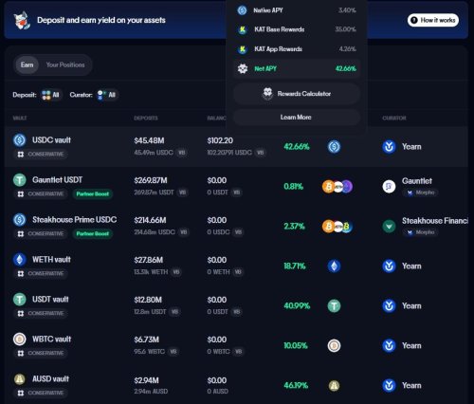This screenshot has width=474, height=404.
Task: Open the Steakhouse Prime USDC vault name
Action: (x=75, y=220)
